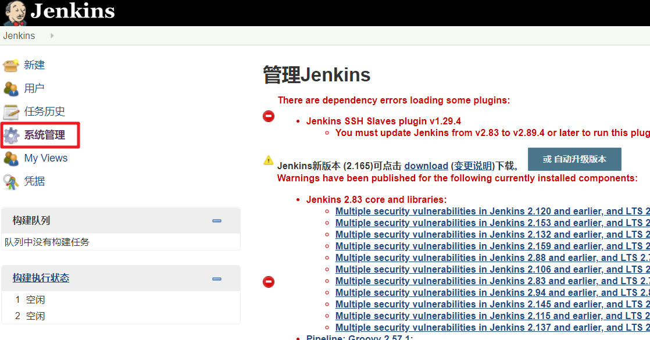Click the 任务历史 notepad icon

pyautogui.click(x=11, y=112)
